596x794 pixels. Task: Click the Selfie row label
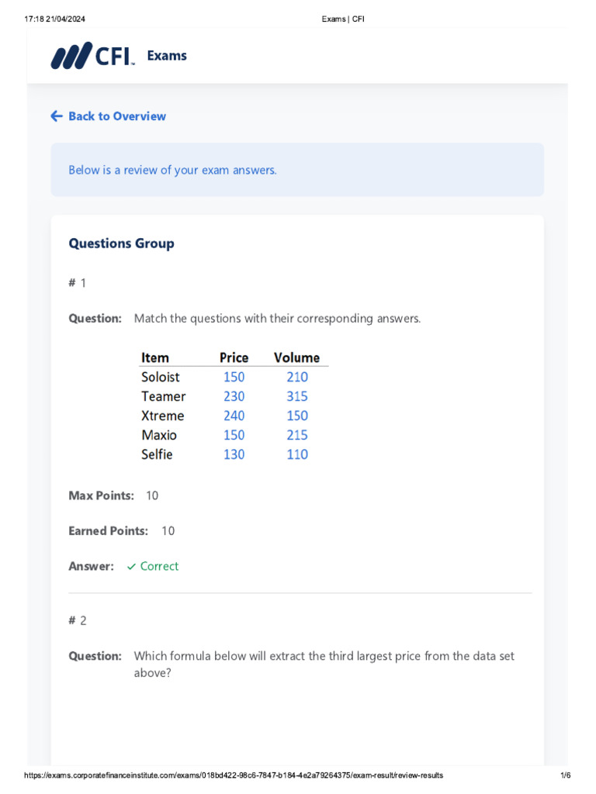[x=157, y=454]
